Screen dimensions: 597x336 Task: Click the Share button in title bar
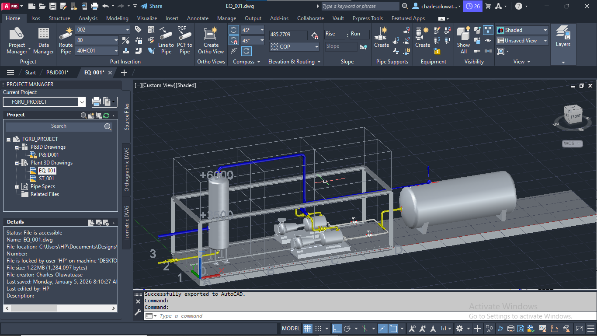tap(152, 6)
